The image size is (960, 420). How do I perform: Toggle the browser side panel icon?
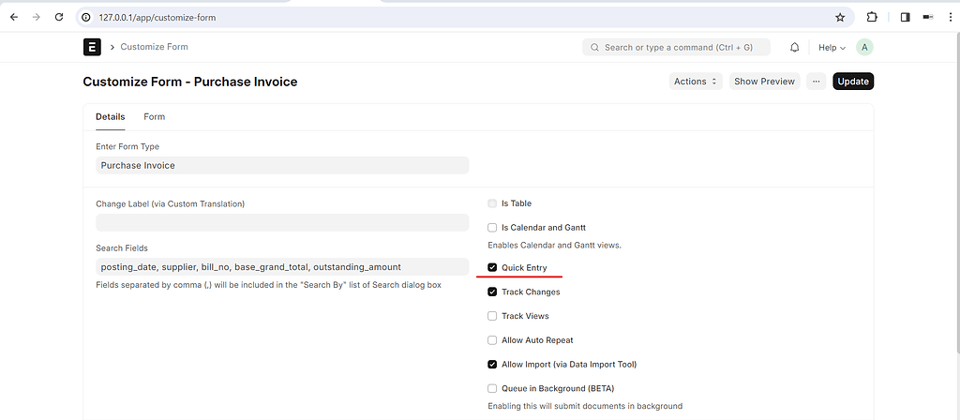[905, 17]
